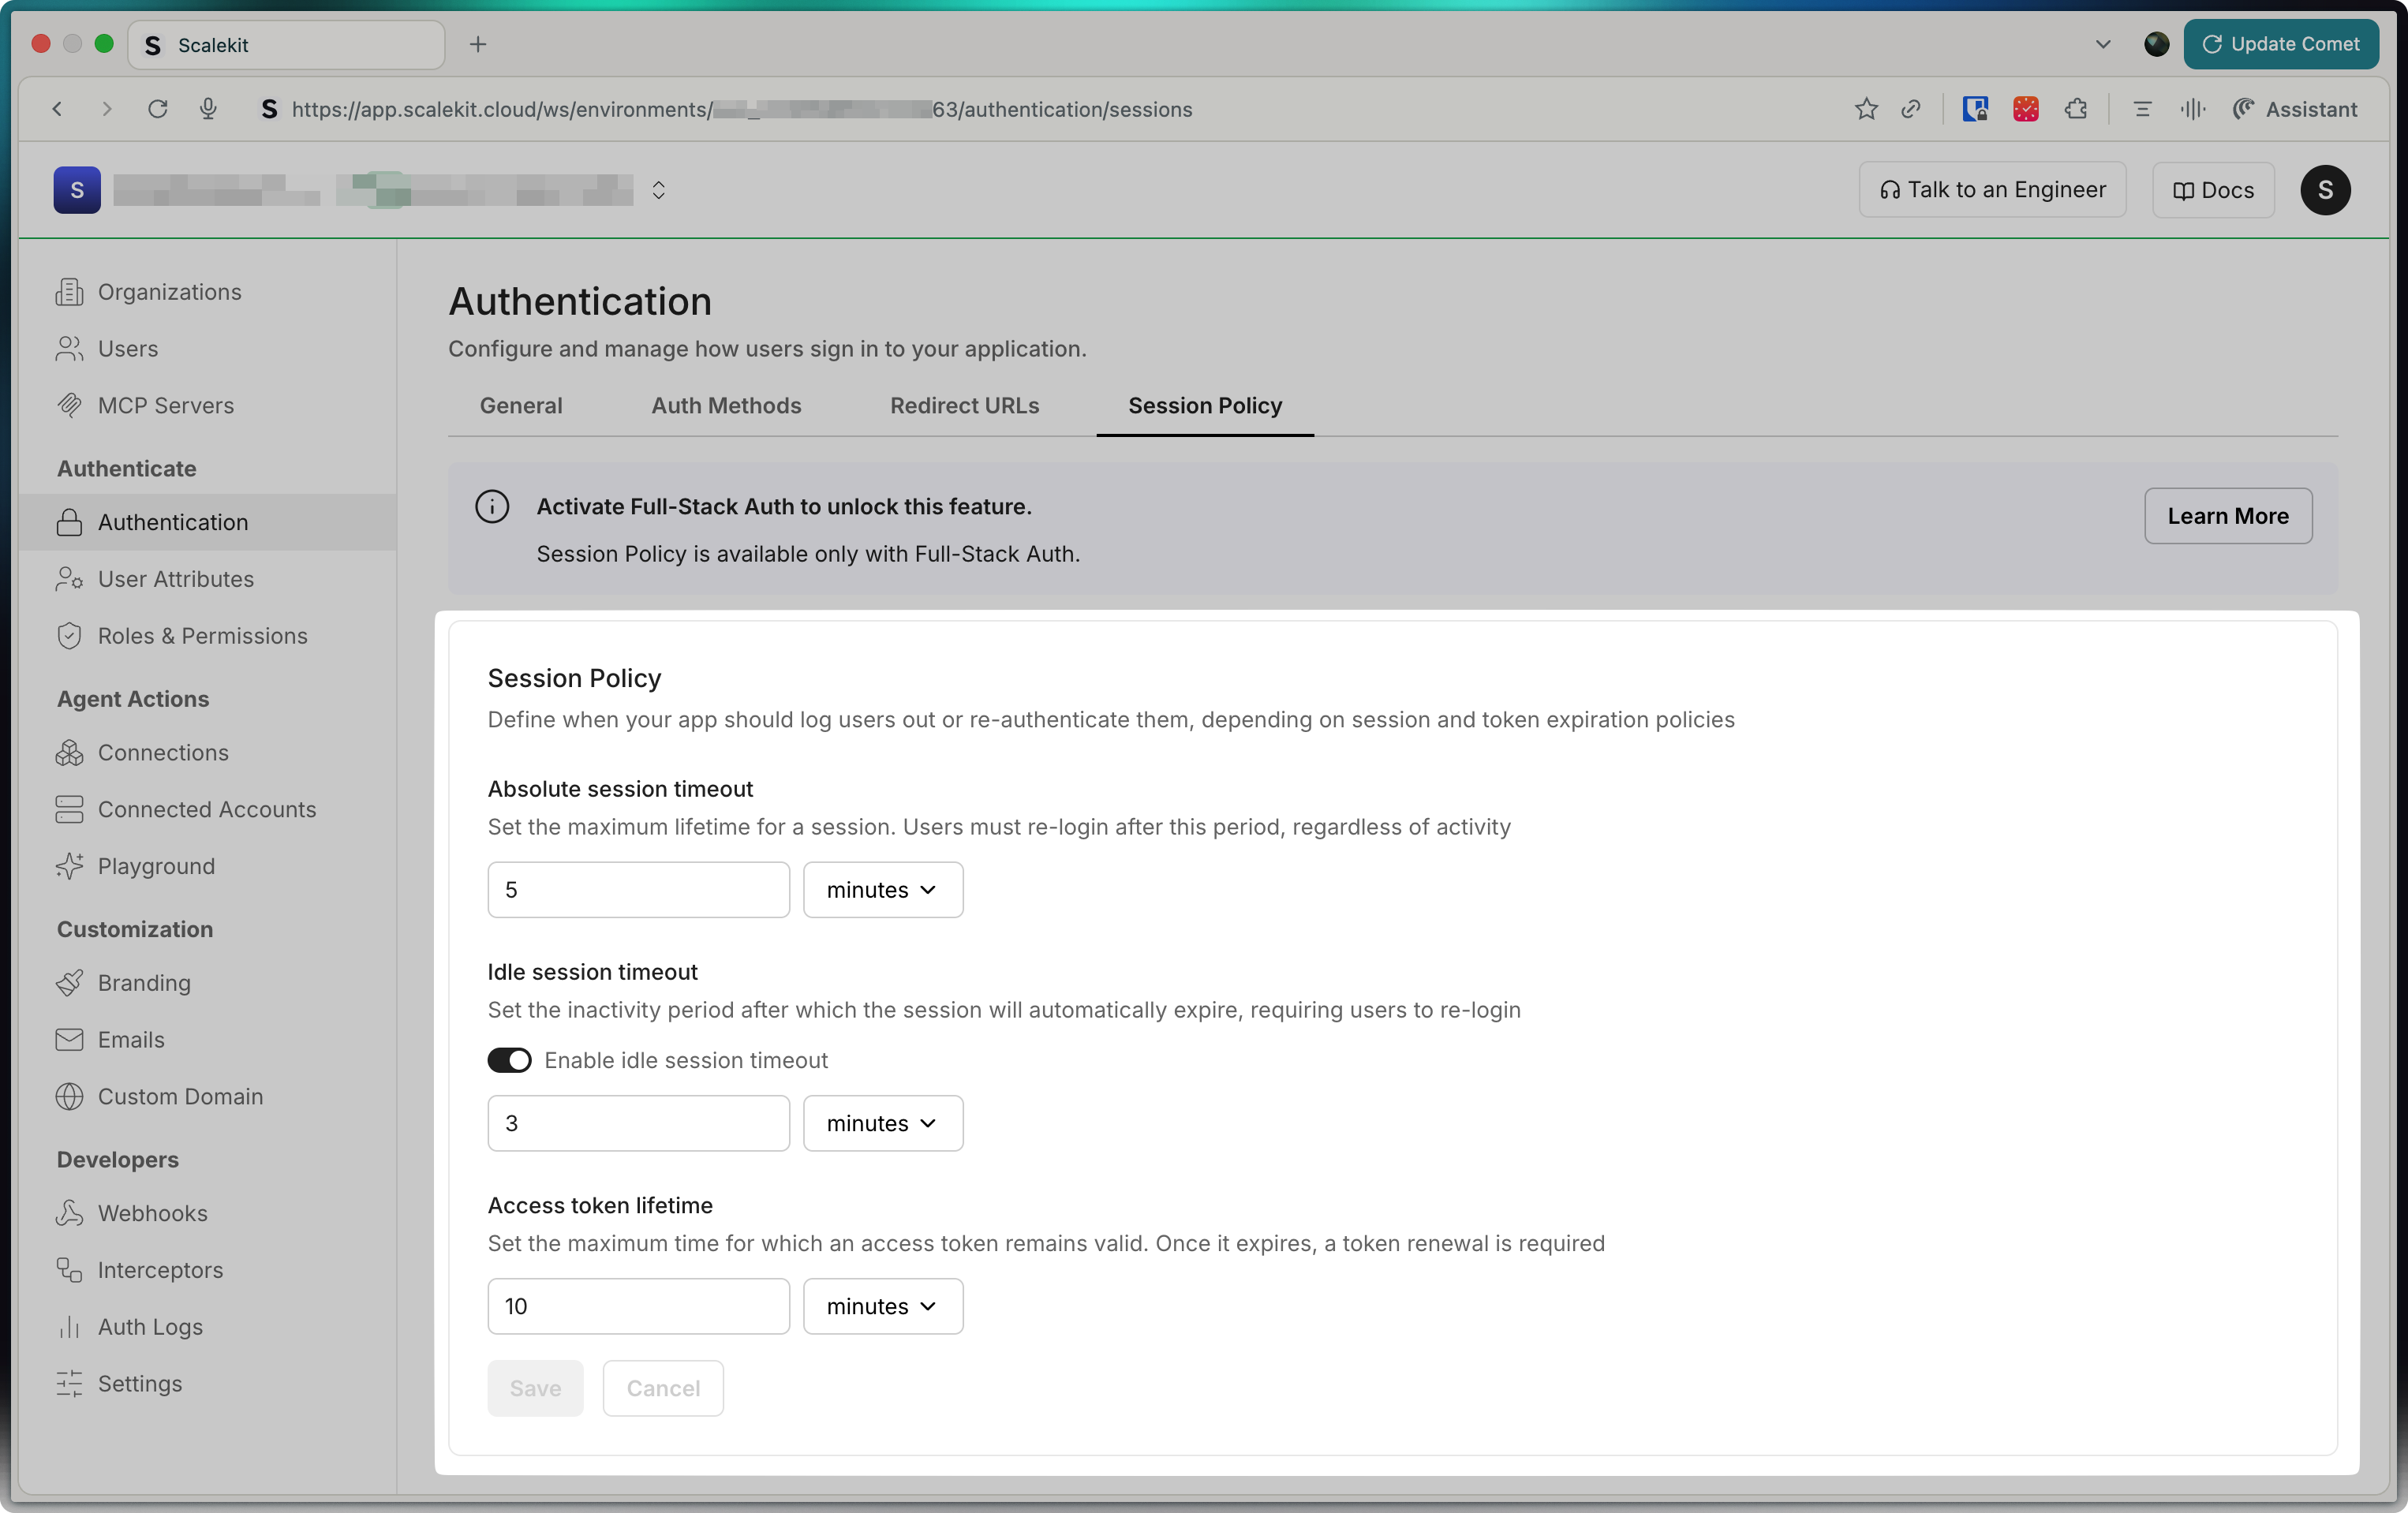Image resolution: width=2408 pixels, height=1513 pixels.
Task: Click the info icon in the Full-Stack Auth banner
Action: click(492, 507)
